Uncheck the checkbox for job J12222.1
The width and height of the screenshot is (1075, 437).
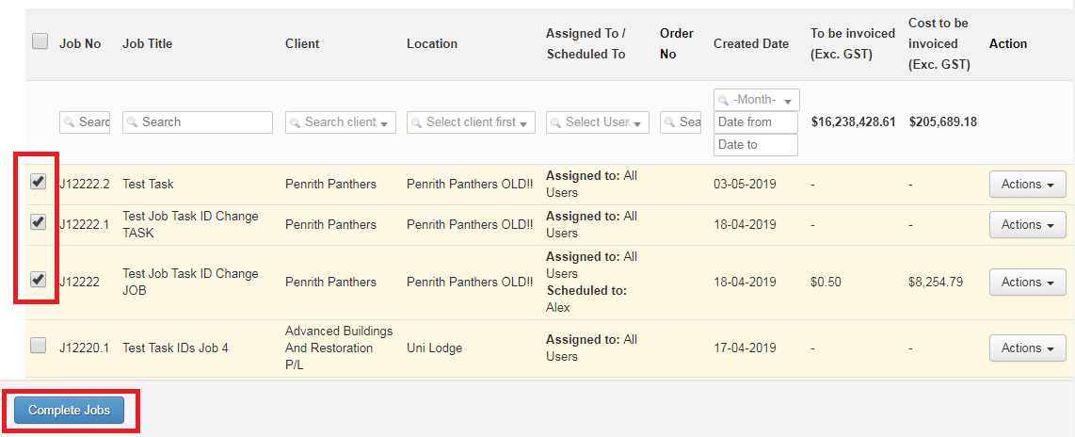[x=38, y=222]
